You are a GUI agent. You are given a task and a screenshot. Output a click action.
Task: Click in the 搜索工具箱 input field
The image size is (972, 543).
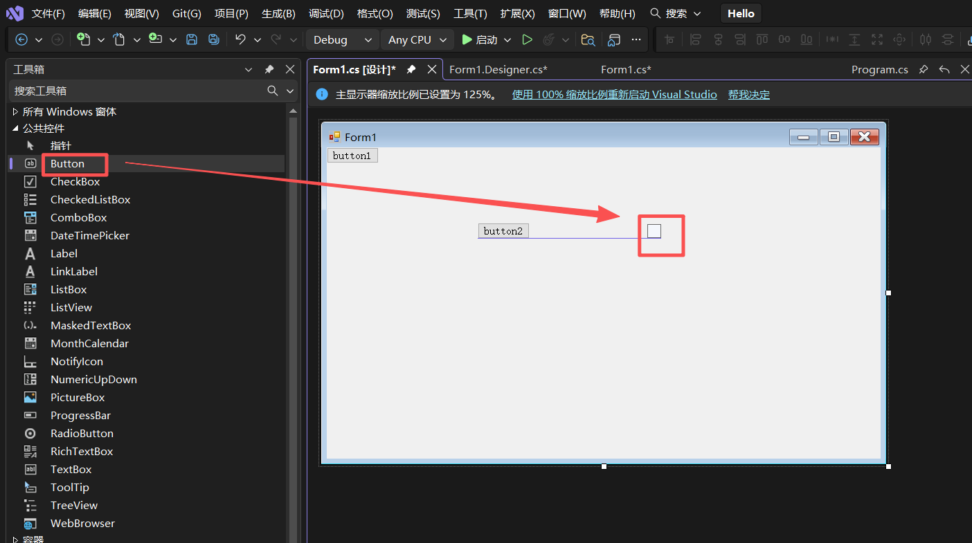pos(137,91)
